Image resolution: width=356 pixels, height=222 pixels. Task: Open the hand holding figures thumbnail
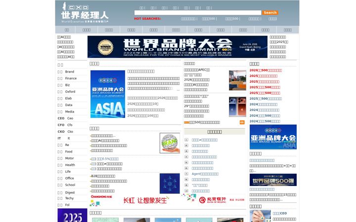tap(260, 216)
